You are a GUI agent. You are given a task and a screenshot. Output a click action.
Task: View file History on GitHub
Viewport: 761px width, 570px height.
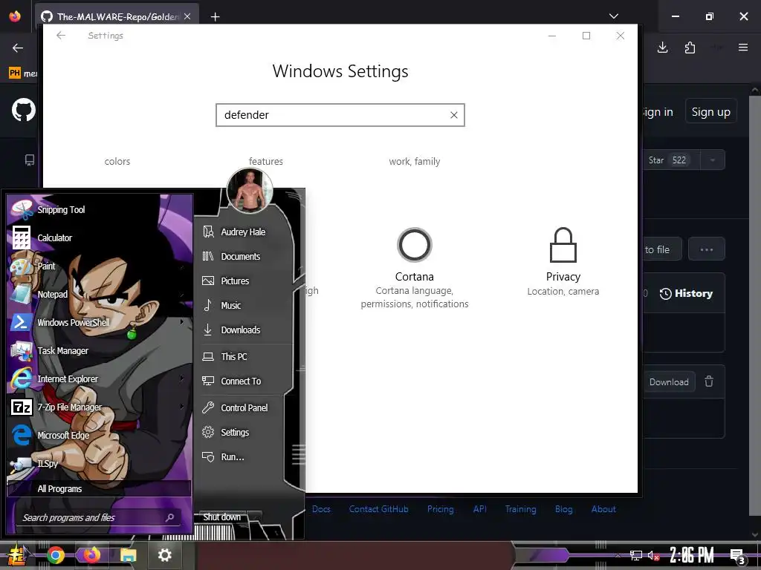686,293
